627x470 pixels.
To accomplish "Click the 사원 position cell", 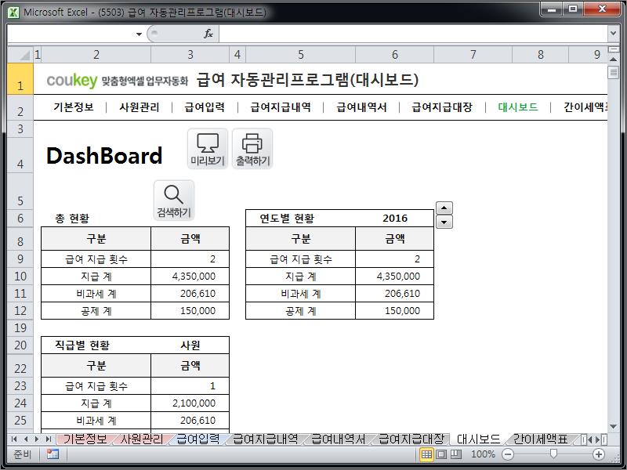I will (190, 345).
